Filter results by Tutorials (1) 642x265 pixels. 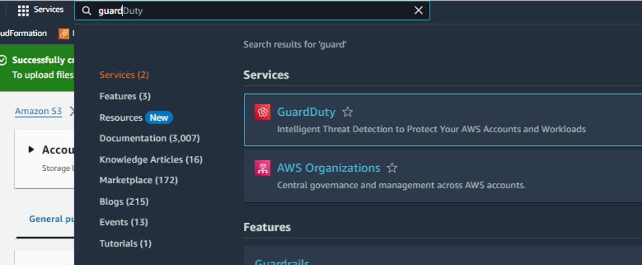tap(125, 243)
